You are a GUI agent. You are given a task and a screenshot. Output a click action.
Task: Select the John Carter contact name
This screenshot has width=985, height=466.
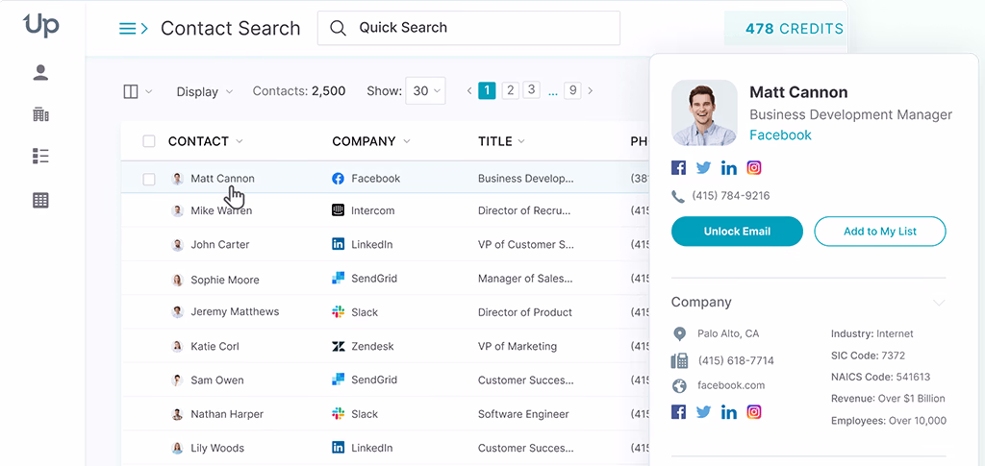tap(220, 245)
